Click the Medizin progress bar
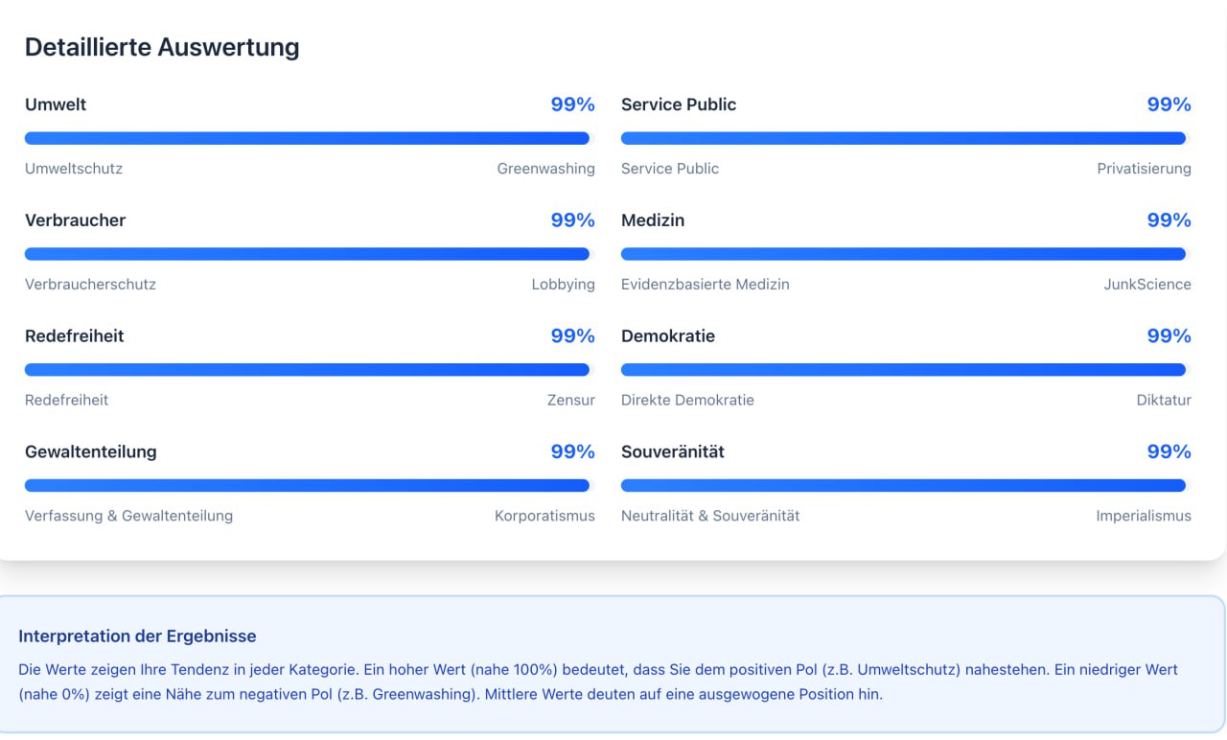This screenshot has width=1227, height=740. click(905, 254)
